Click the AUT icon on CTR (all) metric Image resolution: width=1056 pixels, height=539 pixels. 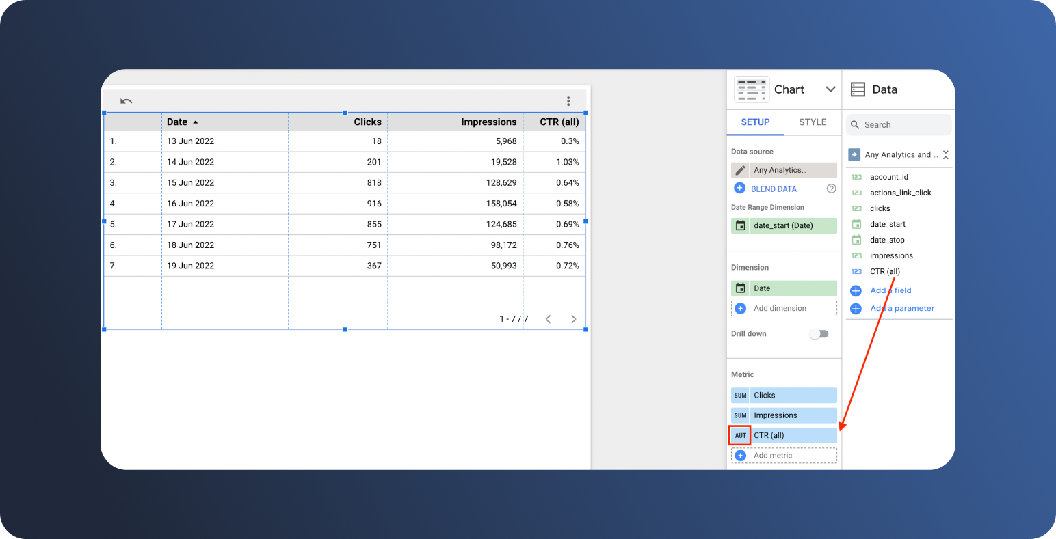click(739, 435)
